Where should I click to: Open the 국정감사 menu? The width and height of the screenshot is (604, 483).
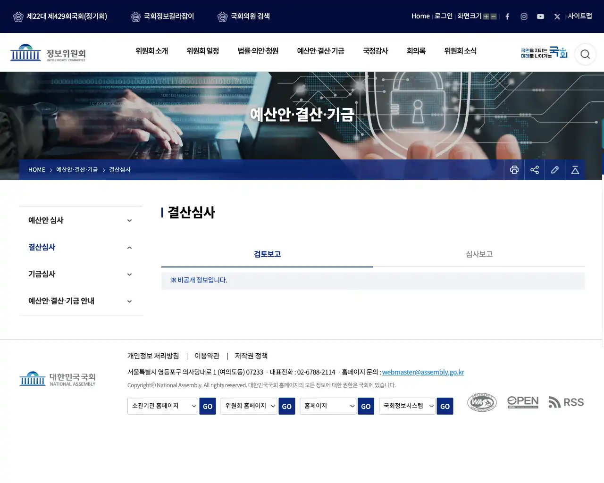click(x=375, y=51)
